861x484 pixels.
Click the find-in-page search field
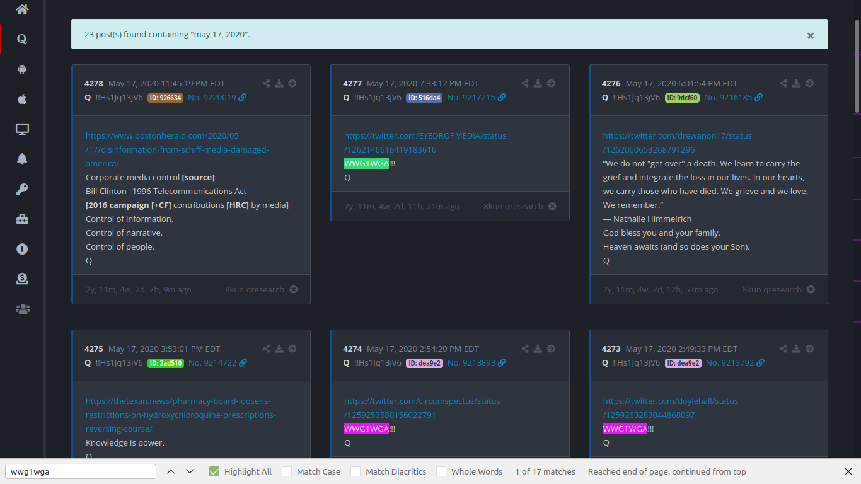pos(81,471)
